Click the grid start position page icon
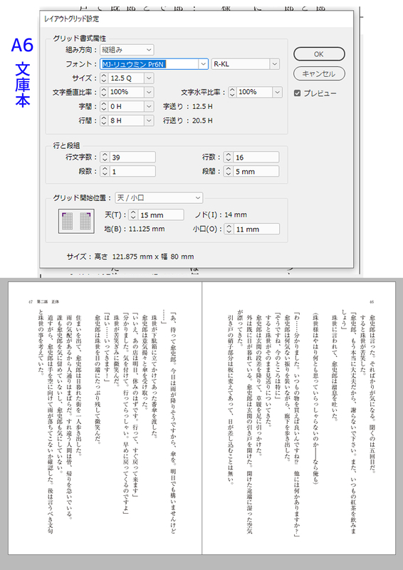Image resolution: width=403 pixels, height=570 pixels. pyautogui.click(x=76, y=221)
